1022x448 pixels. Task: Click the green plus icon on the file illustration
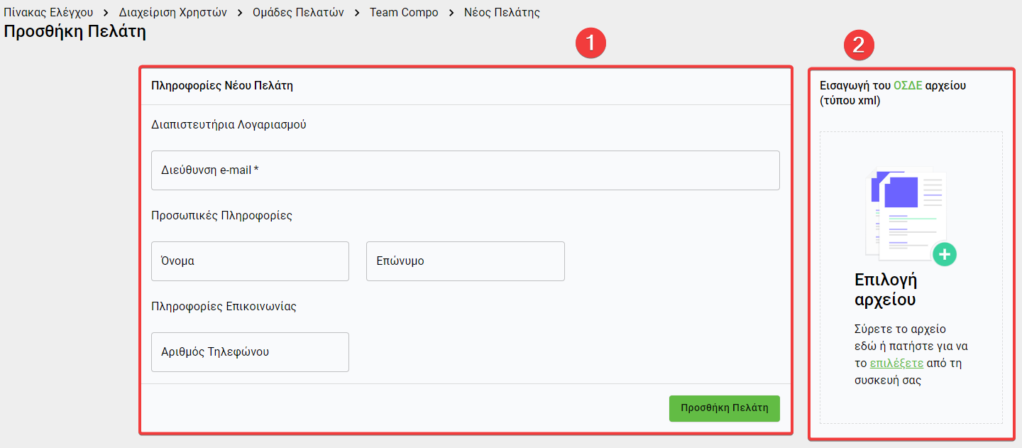pos(945,254)
